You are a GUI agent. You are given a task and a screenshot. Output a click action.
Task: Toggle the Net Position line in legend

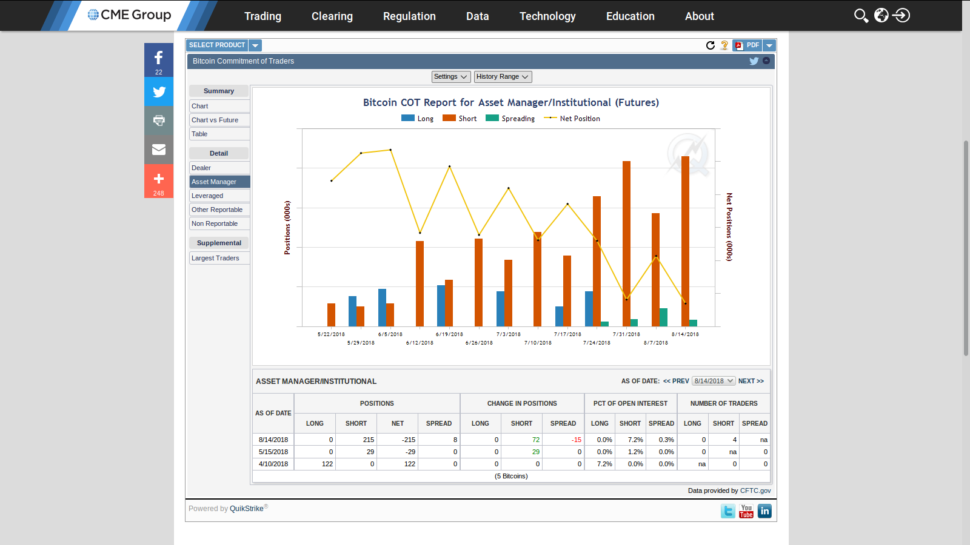point(572,119)
